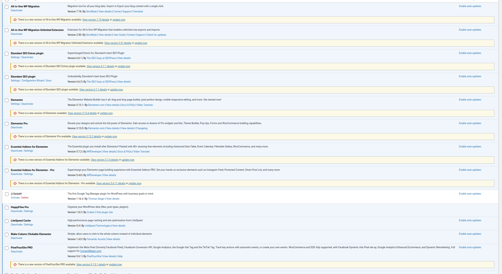
Task: Click update icon in Elementor Pro notice
Action: 15,136
